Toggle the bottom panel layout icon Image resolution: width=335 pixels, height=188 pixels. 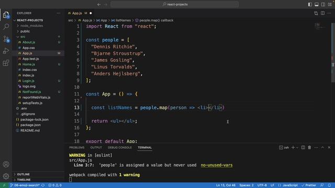[x=317, y=4]
